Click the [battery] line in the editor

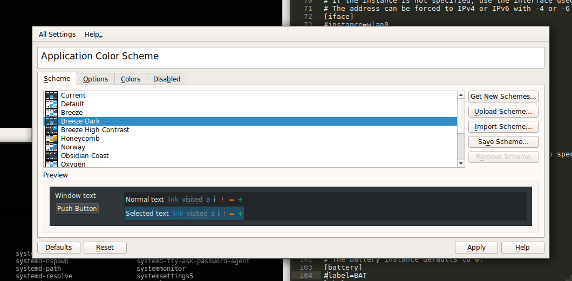pyautogui.click(x=343, y=268)
